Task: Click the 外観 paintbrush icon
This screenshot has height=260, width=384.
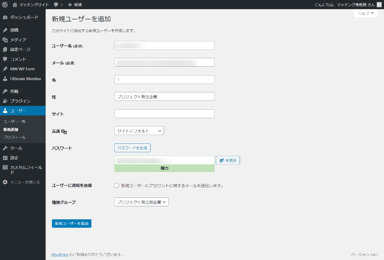Action: point(5,91)
